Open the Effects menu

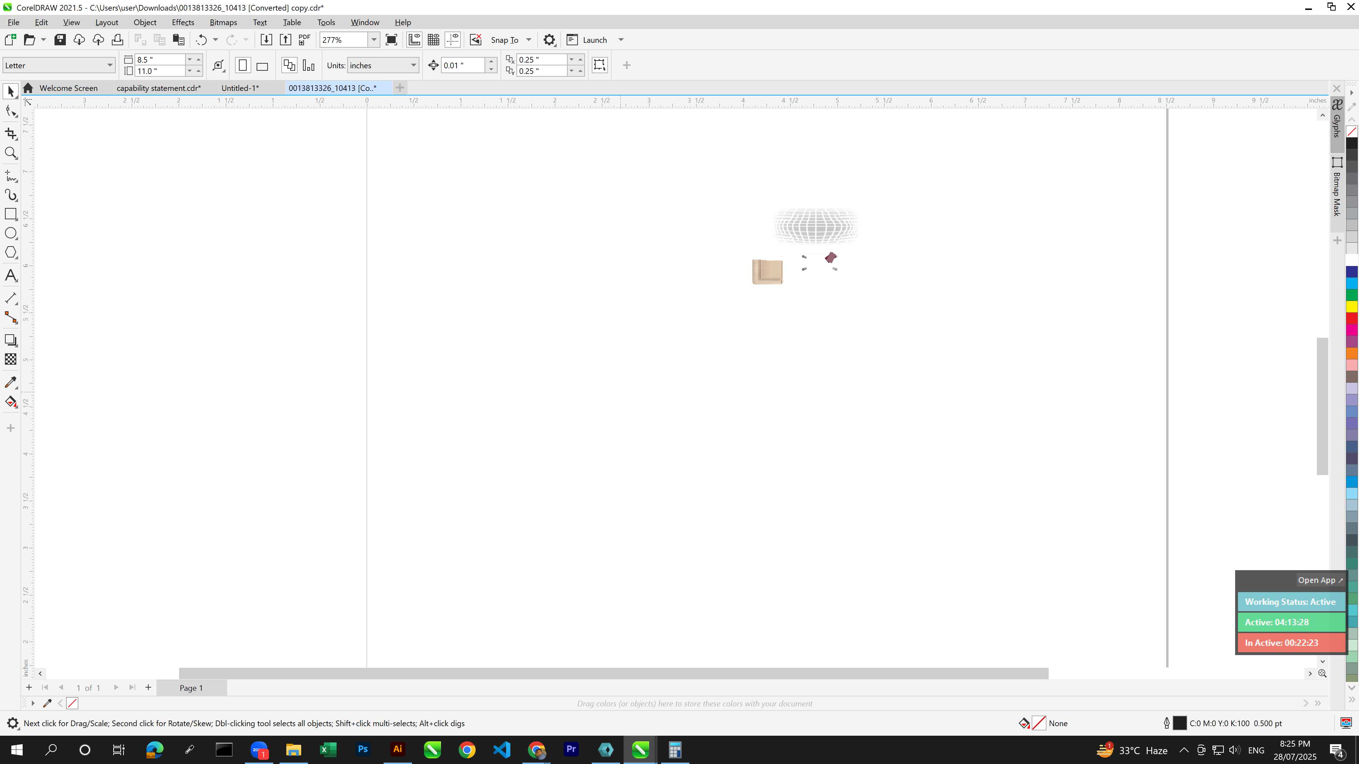pyautogui.click(x=183, y=22)
